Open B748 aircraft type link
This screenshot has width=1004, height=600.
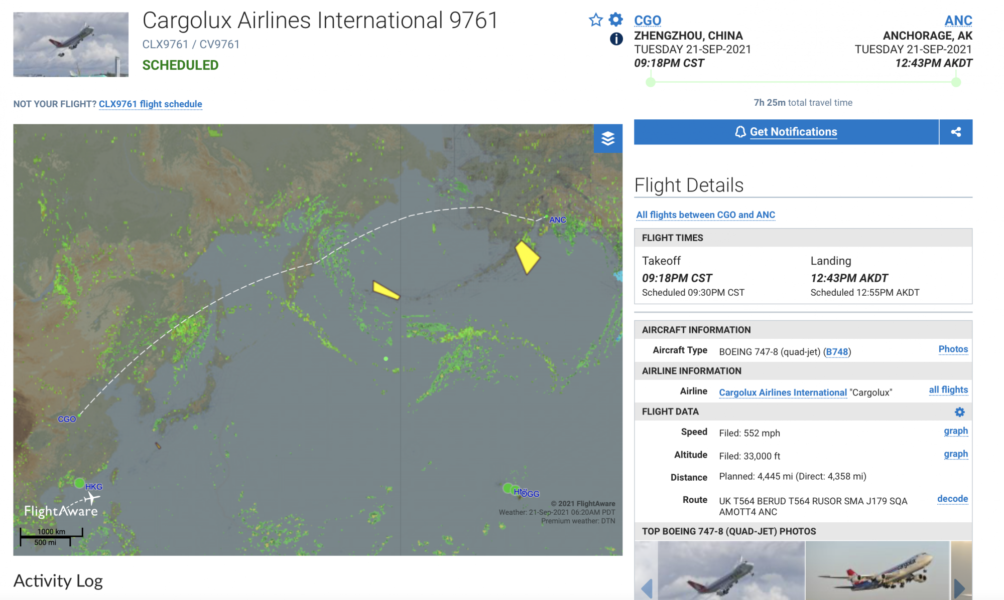[x=837, y=352]
